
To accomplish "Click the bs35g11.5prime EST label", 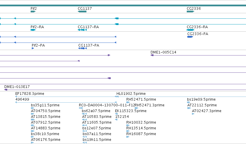I will pos(45,105).
